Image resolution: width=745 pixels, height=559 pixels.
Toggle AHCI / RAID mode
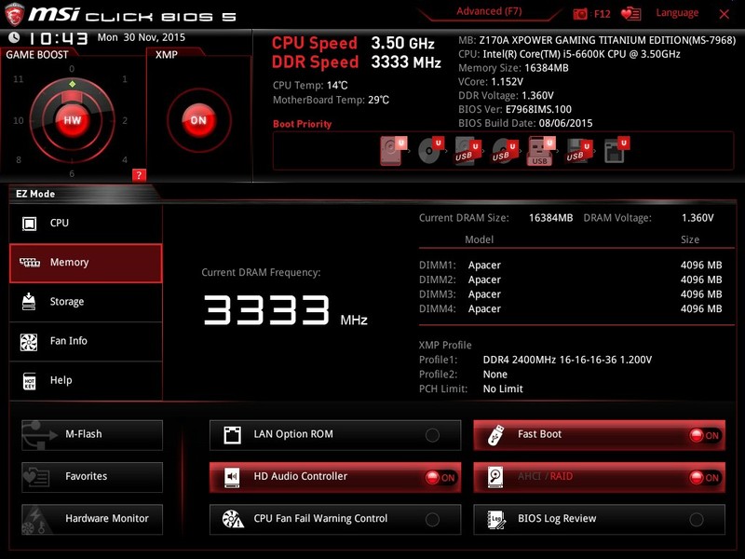coord(706,477)
